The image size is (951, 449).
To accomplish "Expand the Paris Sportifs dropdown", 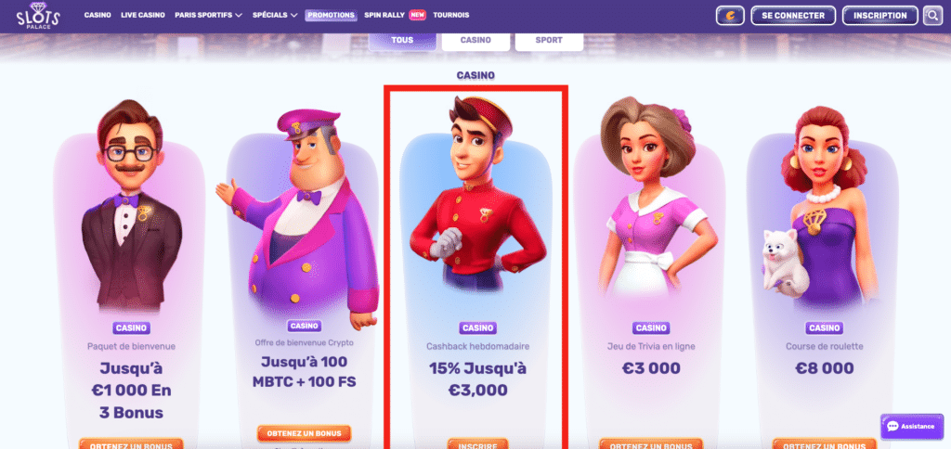I will coord(208,15).
